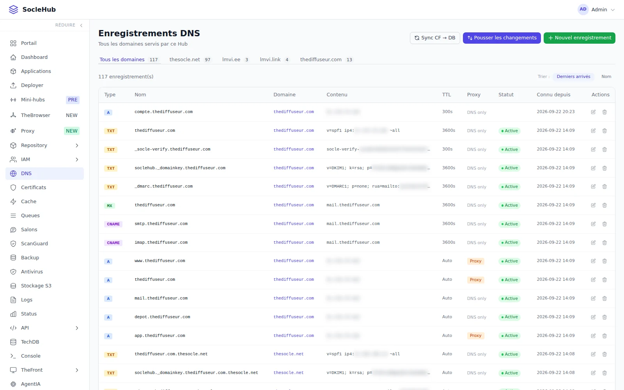Screen dimensions: 624x390
Task: Open the Stockage S3 icon
Action: click(x=13, y=286)
